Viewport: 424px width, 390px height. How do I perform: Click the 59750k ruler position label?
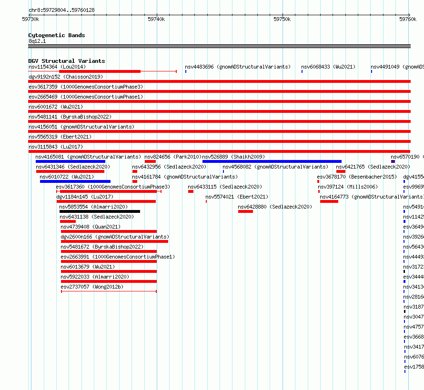click(x=282, y=19)
